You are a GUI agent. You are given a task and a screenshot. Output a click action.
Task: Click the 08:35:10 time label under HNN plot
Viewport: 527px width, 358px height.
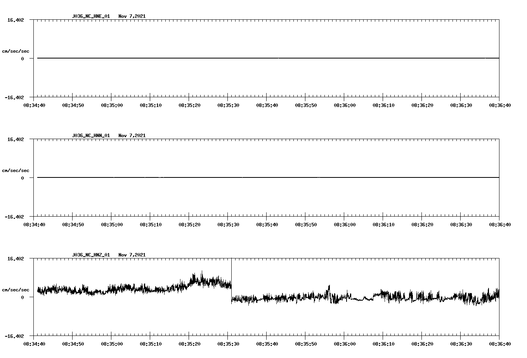[151, 225]
